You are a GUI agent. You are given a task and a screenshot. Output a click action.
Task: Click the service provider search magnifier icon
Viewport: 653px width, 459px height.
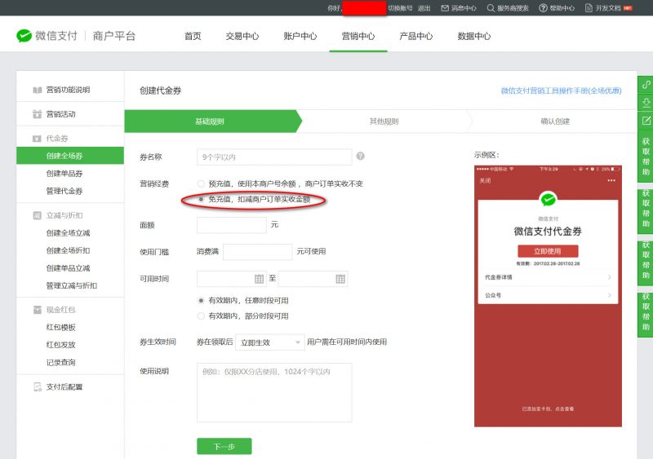(x=491, y=8)
